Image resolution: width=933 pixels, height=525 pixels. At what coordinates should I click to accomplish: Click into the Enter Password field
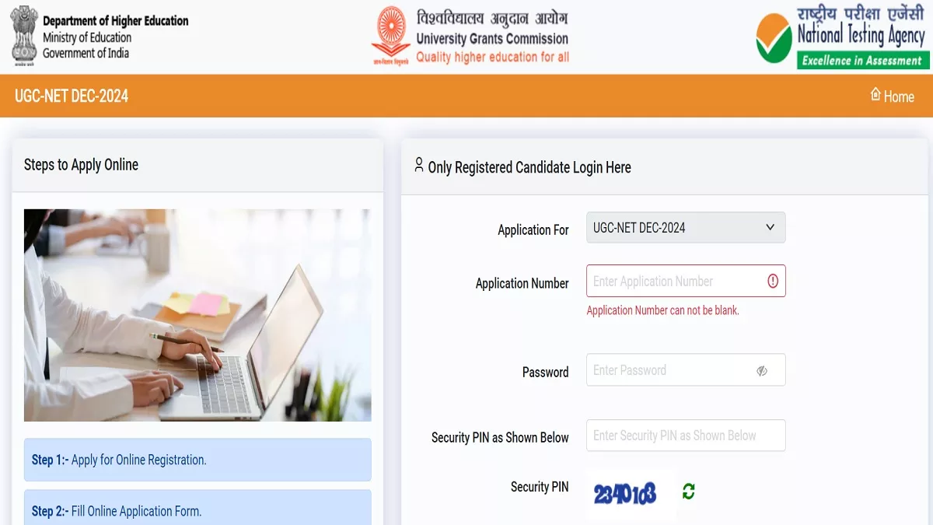click(x=686, y=370)
